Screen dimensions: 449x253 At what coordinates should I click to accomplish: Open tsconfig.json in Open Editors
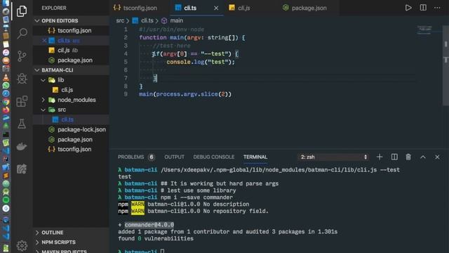pyautogui.click(x=71, y=30)
